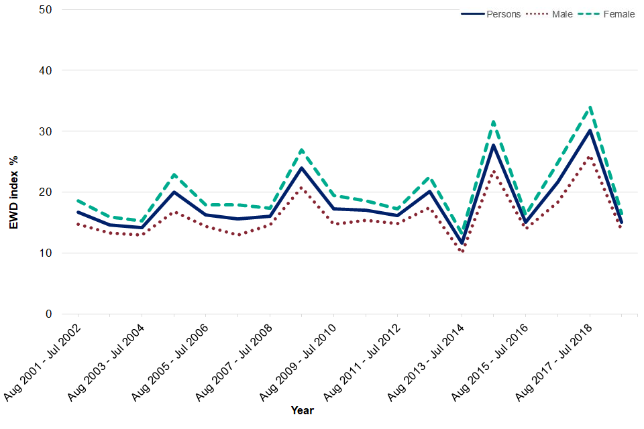
Task: Click Male line's lowest point at 2013-2014
Action: (462, 251)
